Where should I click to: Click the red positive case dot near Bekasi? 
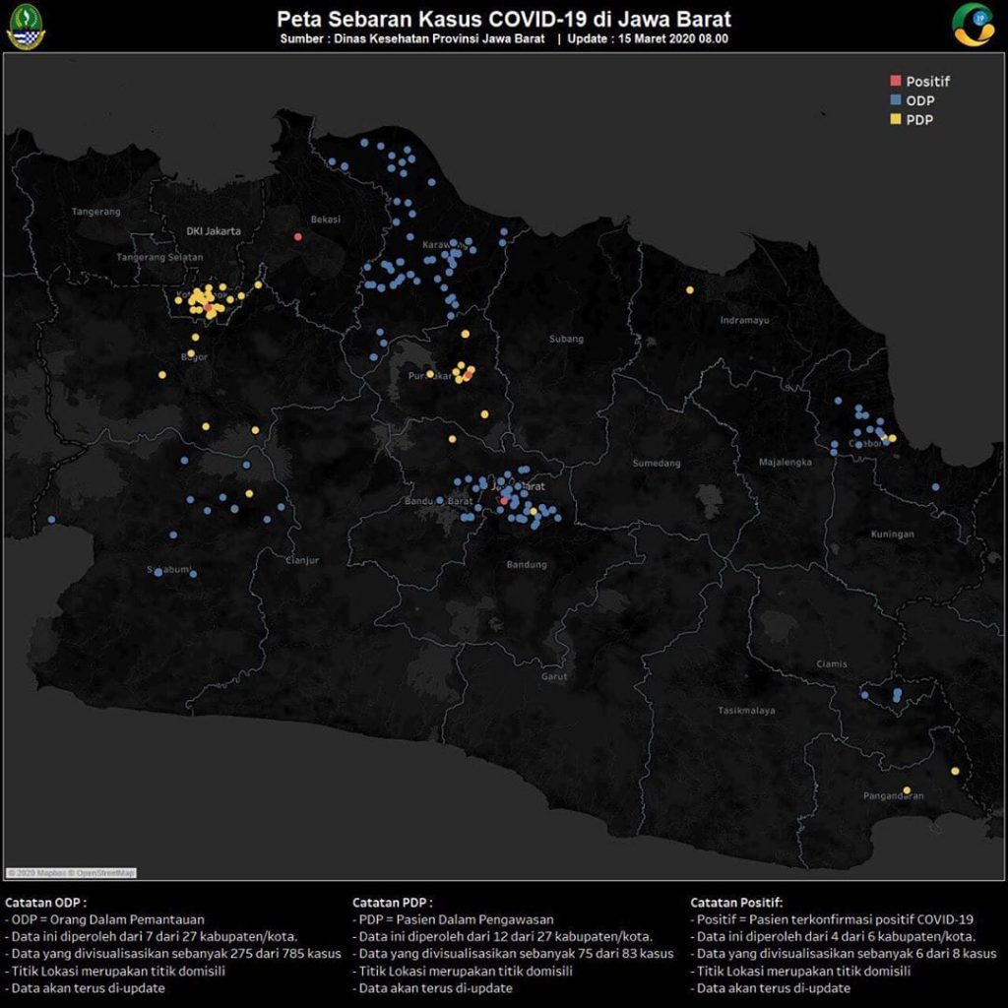point(297,236)
